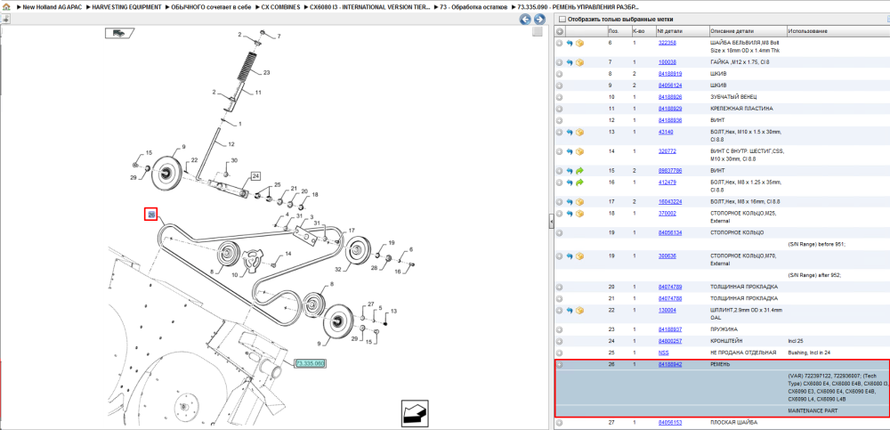Open part number link 84188942 for РЕМЕНЬ
Viewport: 890px width, 430px height.
[x=670, y=365]
